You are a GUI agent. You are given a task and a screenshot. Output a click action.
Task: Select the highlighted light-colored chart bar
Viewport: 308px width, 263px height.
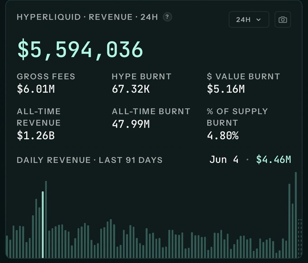(43, 224)
